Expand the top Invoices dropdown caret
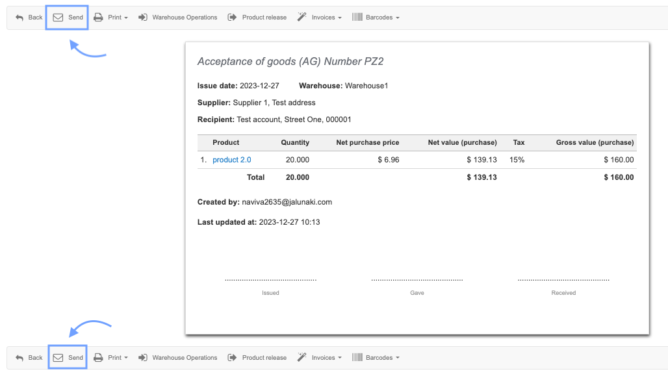This screenshot has height=378, width=668. (x=340, y=18)
